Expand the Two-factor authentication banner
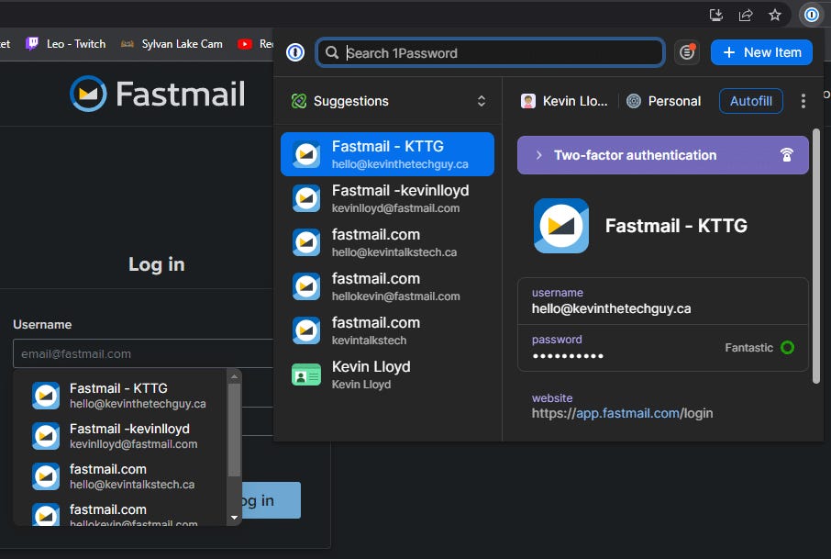Screen dimensions: 831x559 (662, 155)
